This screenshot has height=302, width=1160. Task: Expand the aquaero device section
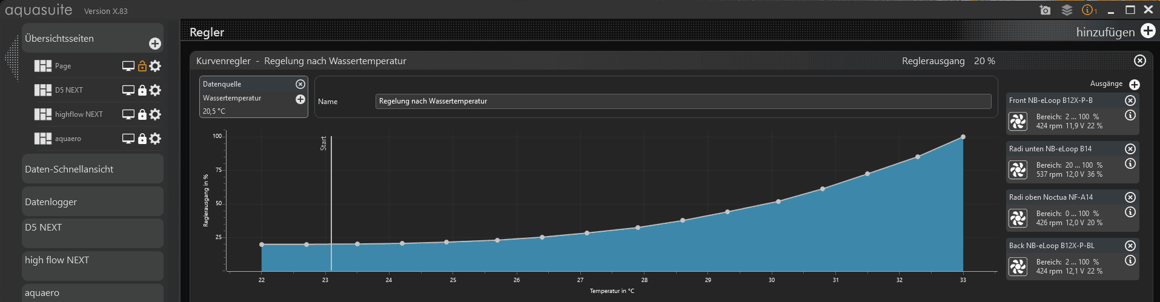(x=93, y=293)
